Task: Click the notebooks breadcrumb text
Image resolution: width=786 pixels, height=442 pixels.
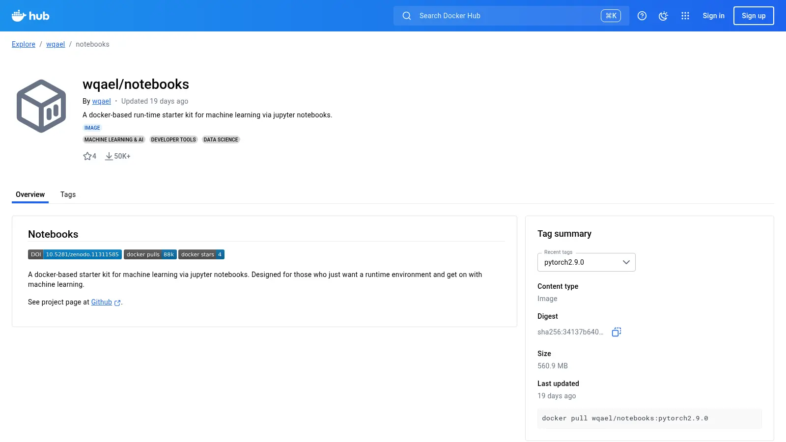Action: (92, 44)
